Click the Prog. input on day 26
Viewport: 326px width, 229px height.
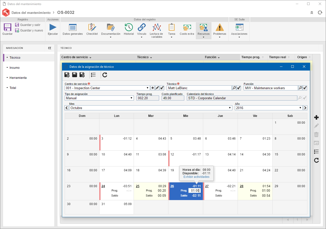[195, 191]
